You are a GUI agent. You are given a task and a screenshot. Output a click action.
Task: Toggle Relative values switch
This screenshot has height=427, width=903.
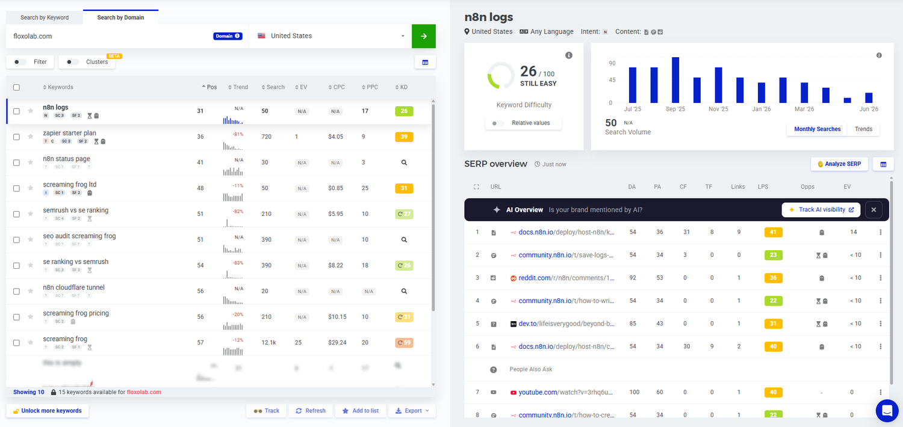tap(498, 123)
